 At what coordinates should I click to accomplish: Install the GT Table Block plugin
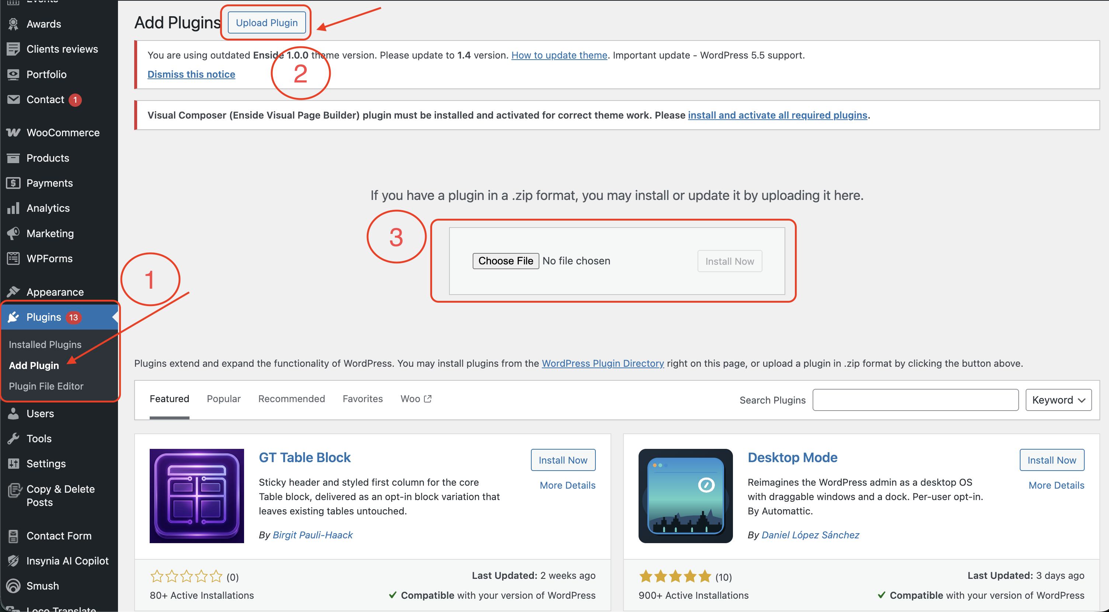(563, 460)
